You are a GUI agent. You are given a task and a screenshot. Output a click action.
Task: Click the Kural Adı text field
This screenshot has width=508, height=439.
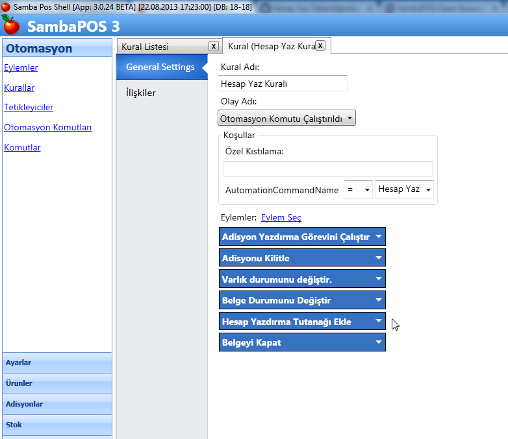pyautogui.click(x=283, y=84)
